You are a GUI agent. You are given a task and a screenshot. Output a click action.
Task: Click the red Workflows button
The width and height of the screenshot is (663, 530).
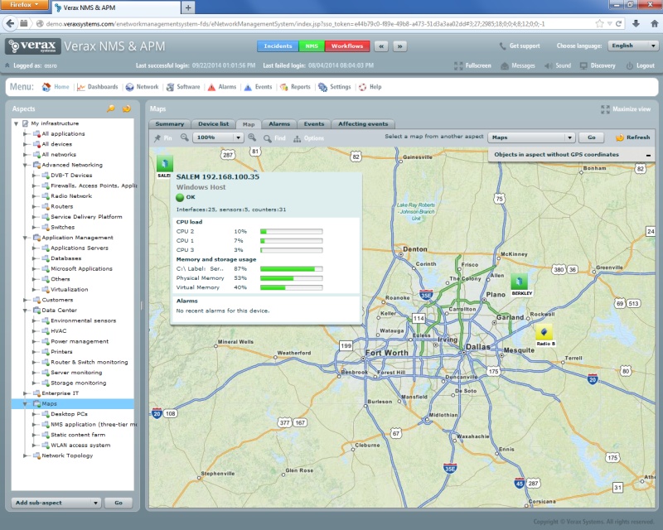pyautogui.click(x=347, y=46)
